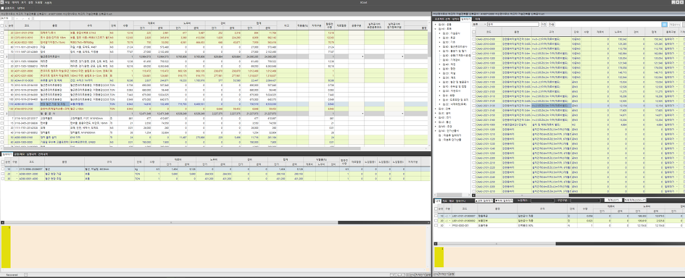Click the cancel X icon beside the cell reference box
This screenshot has height=278, width=685.
pyautogui.click(x=17, y=18)
